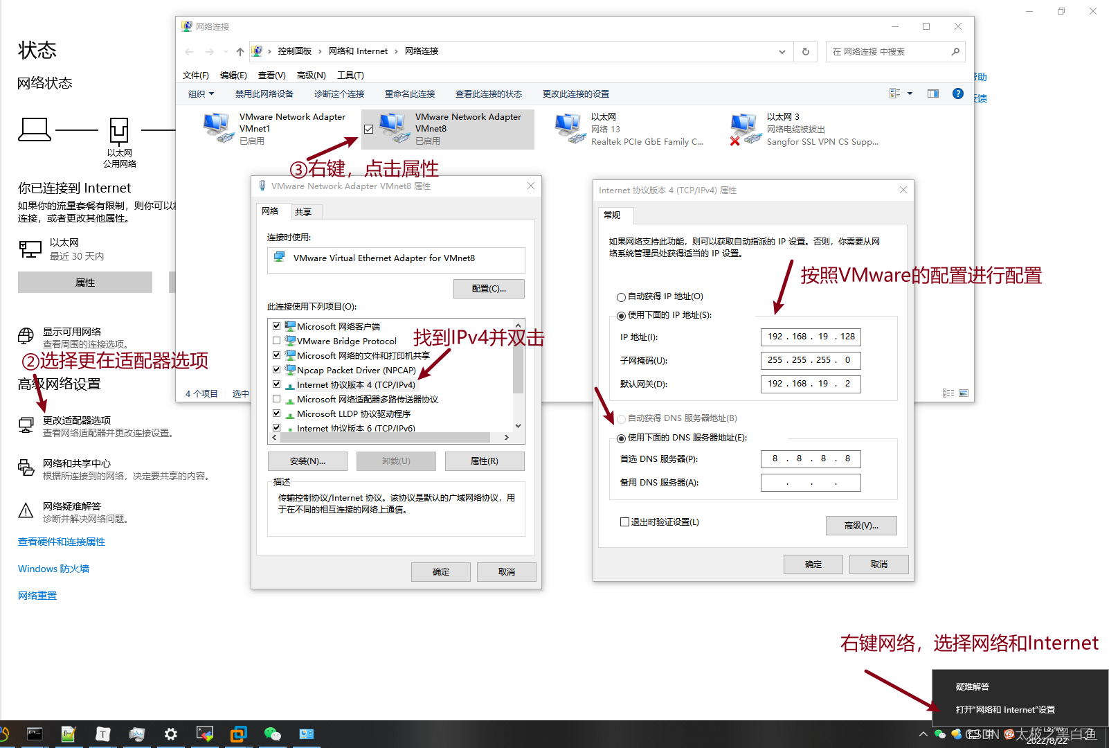Expand the recent locations dropdown arrow
Screen dimensions: 1109x748
coord(226,52)
